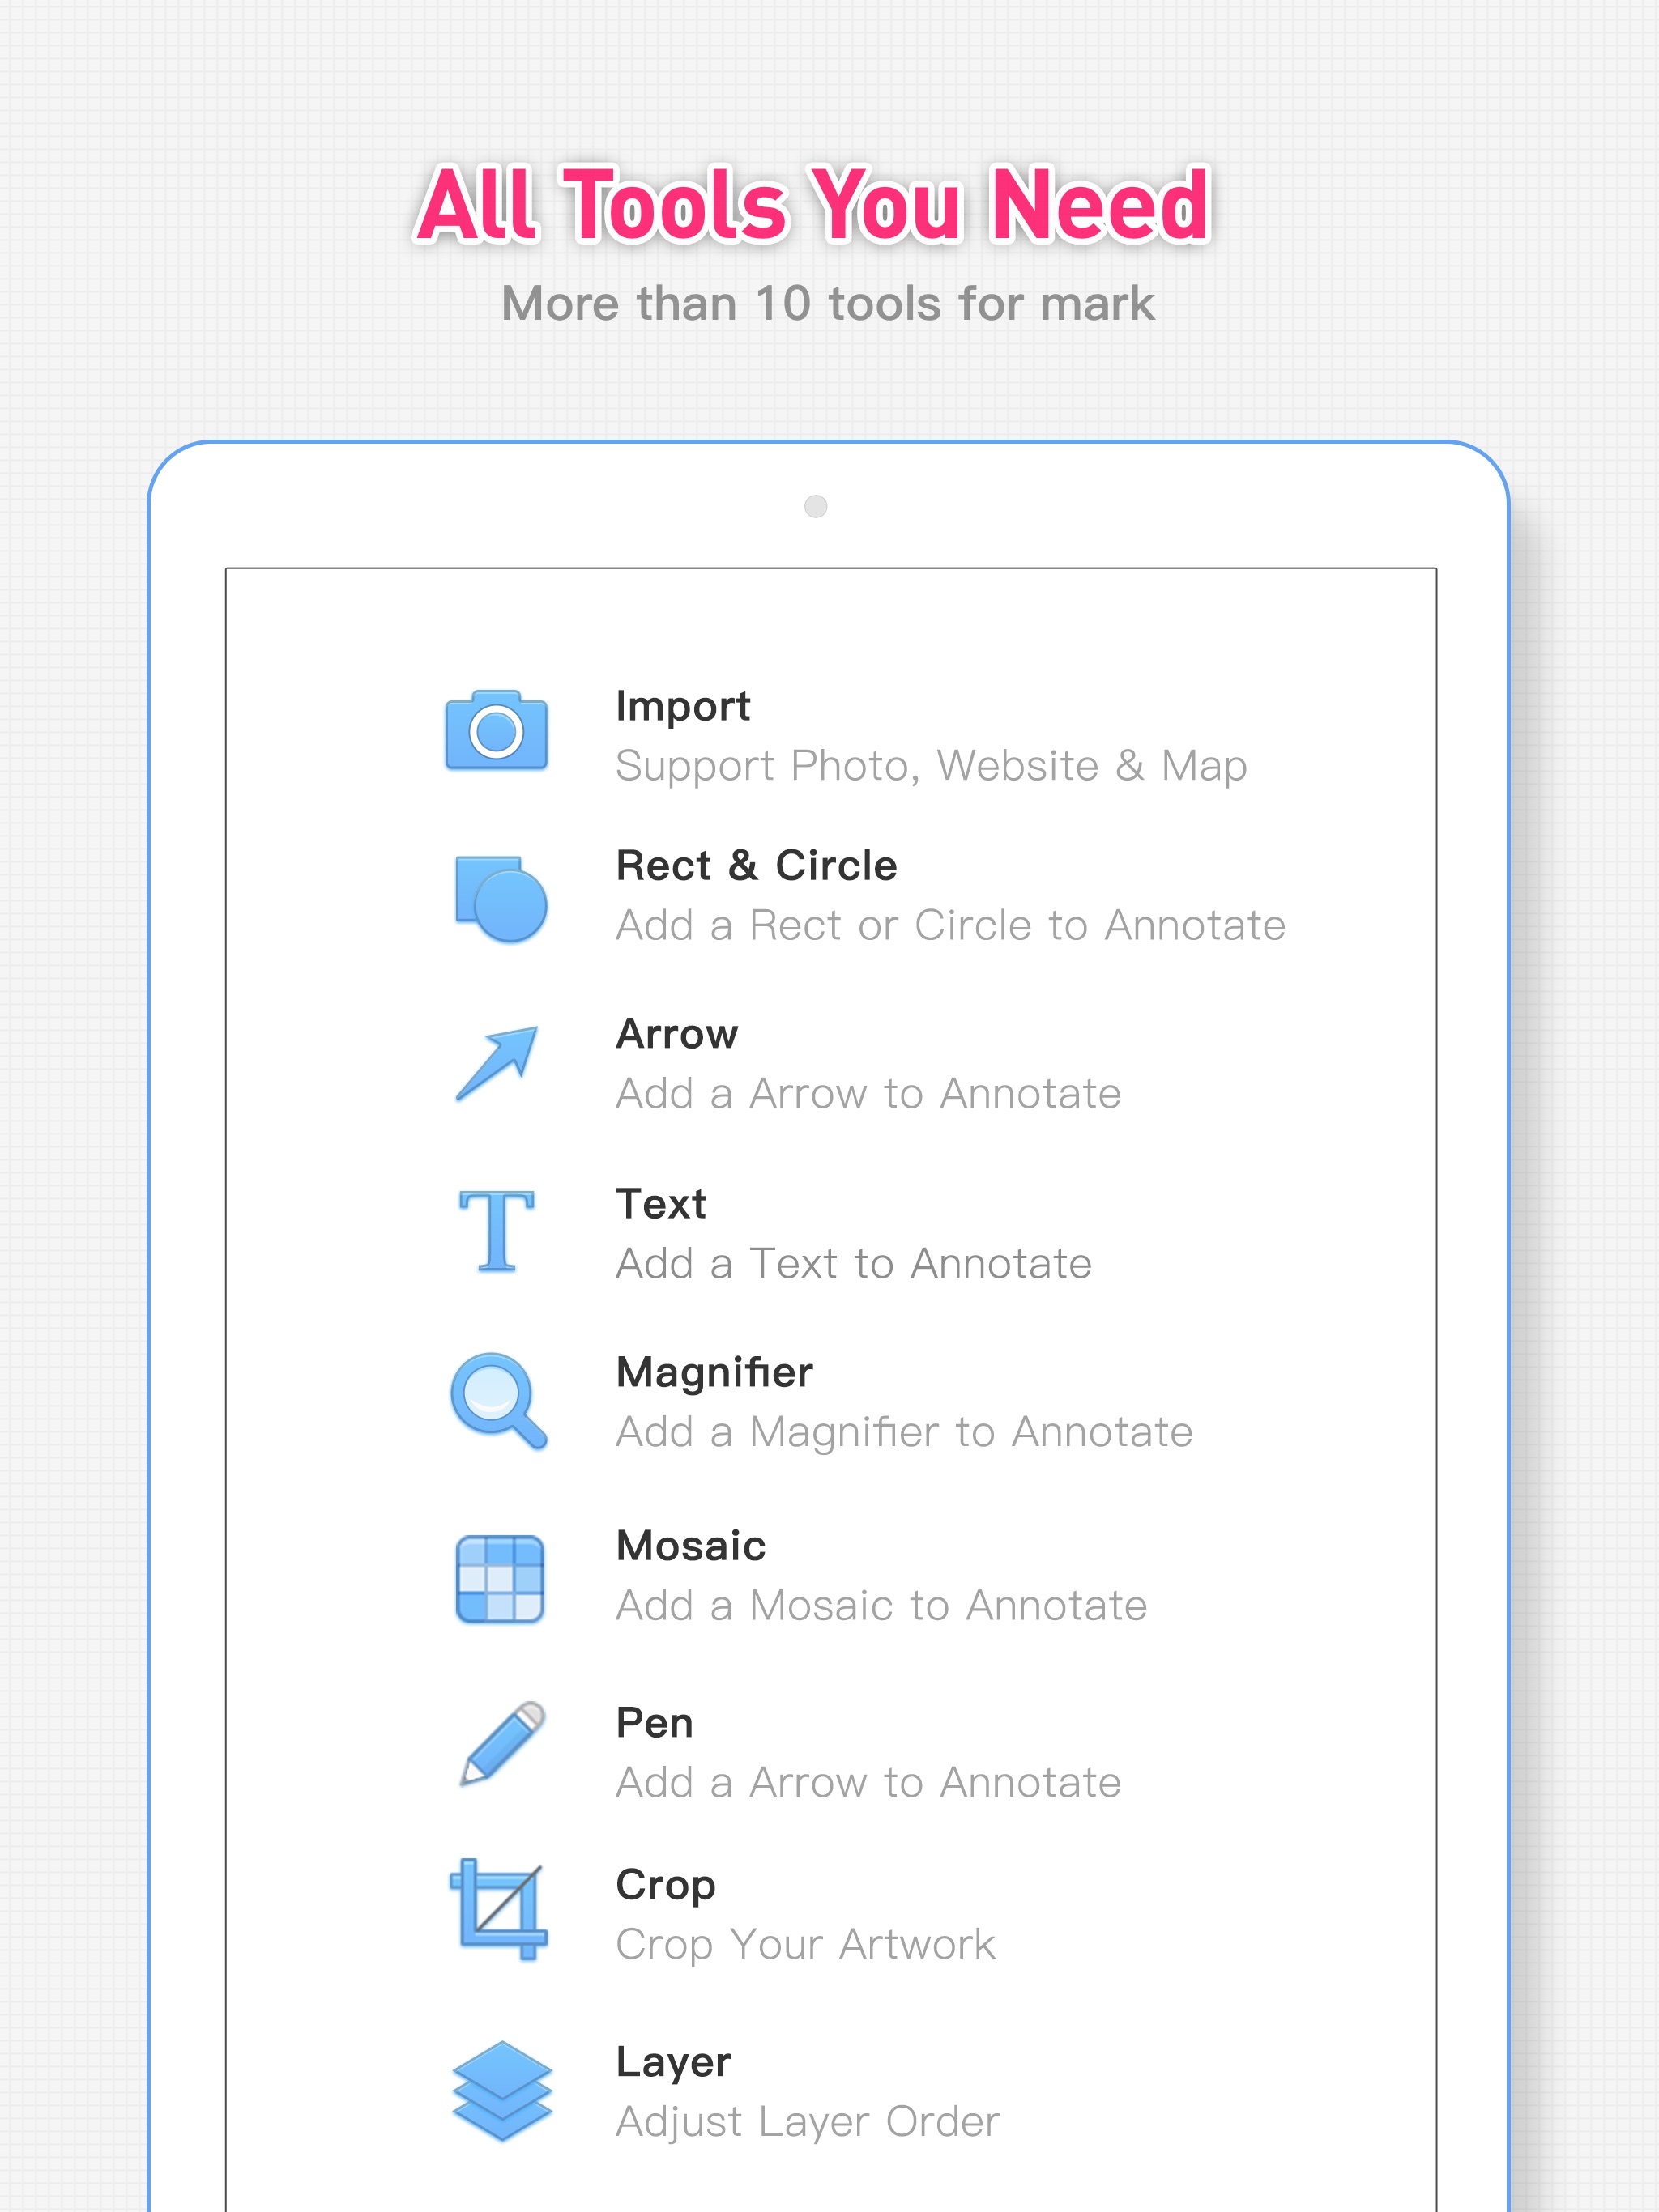Click 'Add a Rect or Circle to Annotate'

point(950,925)
